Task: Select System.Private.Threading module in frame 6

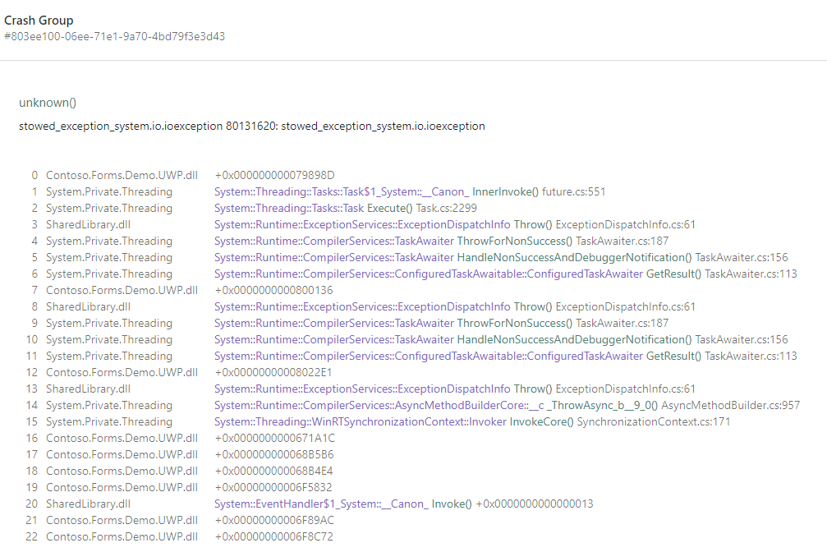Action: [x=109, y=274]
